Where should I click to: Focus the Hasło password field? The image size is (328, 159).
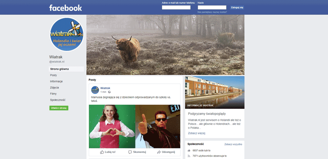point(212,7)
